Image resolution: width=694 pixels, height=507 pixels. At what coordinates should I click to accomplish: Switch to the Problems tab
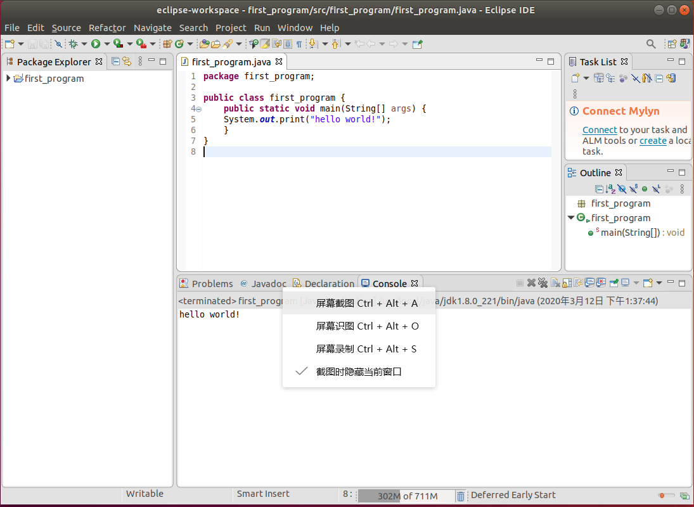coord(212,283)
